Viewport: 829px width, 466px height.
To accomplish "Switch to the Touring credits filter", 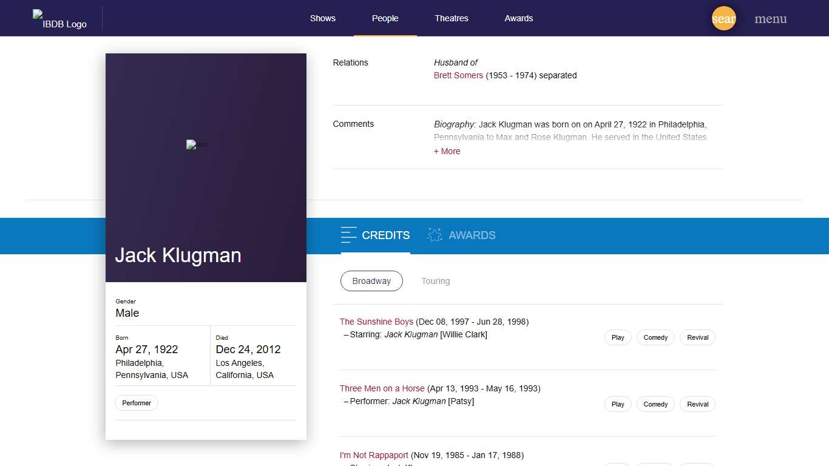I will point(435,281).
